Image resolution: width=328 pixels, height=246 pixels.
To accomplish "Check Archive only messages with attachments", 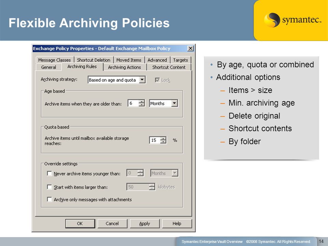I will pyautogui.click(x=49, y=199).
